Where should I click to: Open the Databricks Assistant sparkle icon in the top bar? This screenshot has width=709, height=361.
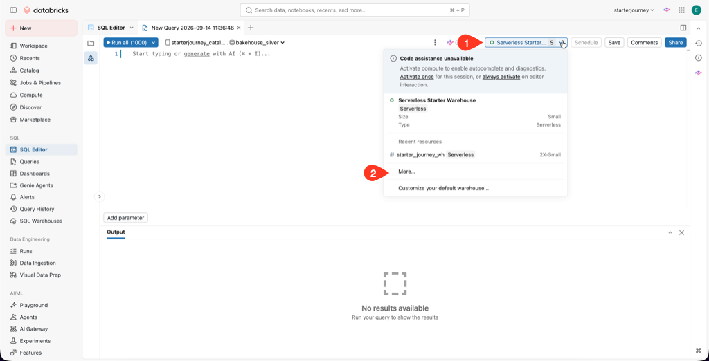point(667,10)
